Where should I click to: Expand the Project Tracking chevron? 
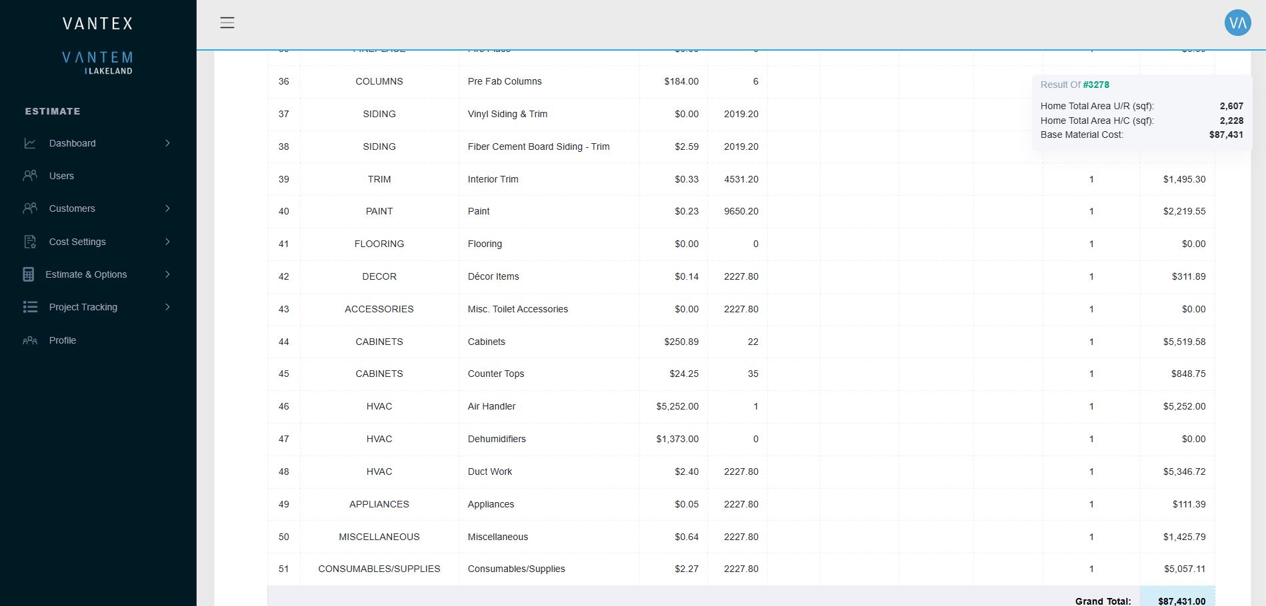click(167, 307)
